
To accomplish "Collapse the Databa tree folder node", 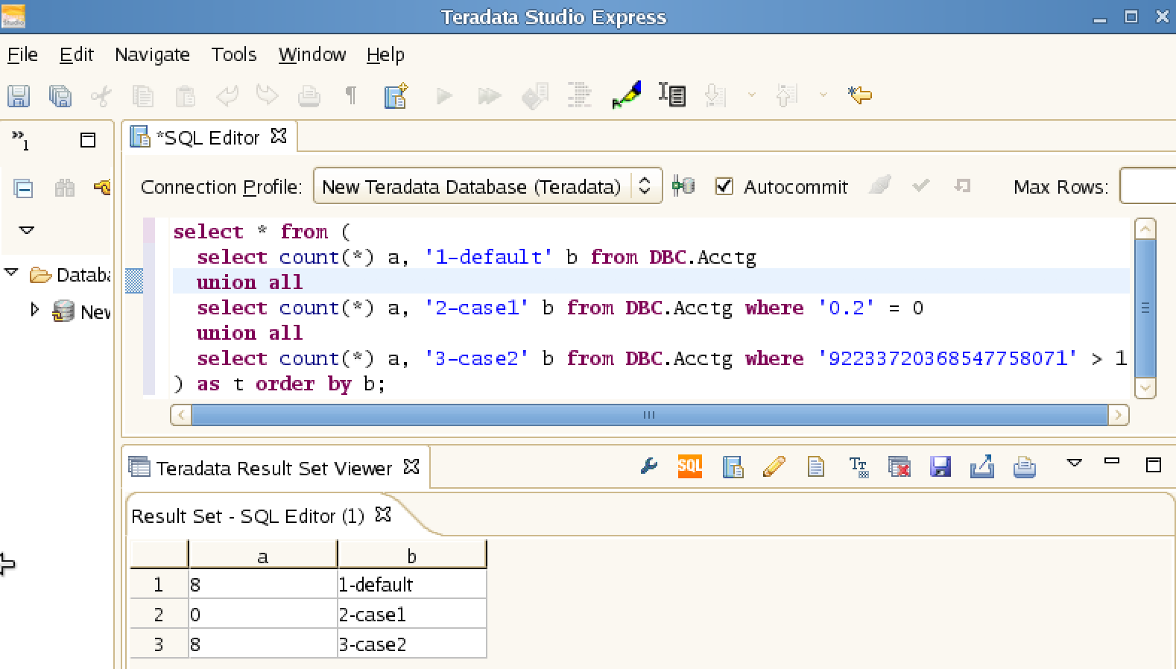I will [x=11, y=273].
